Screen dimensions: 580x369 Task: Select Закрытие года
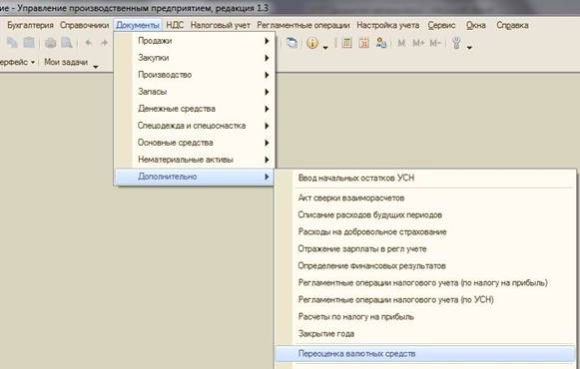click(x=425, y=334)
